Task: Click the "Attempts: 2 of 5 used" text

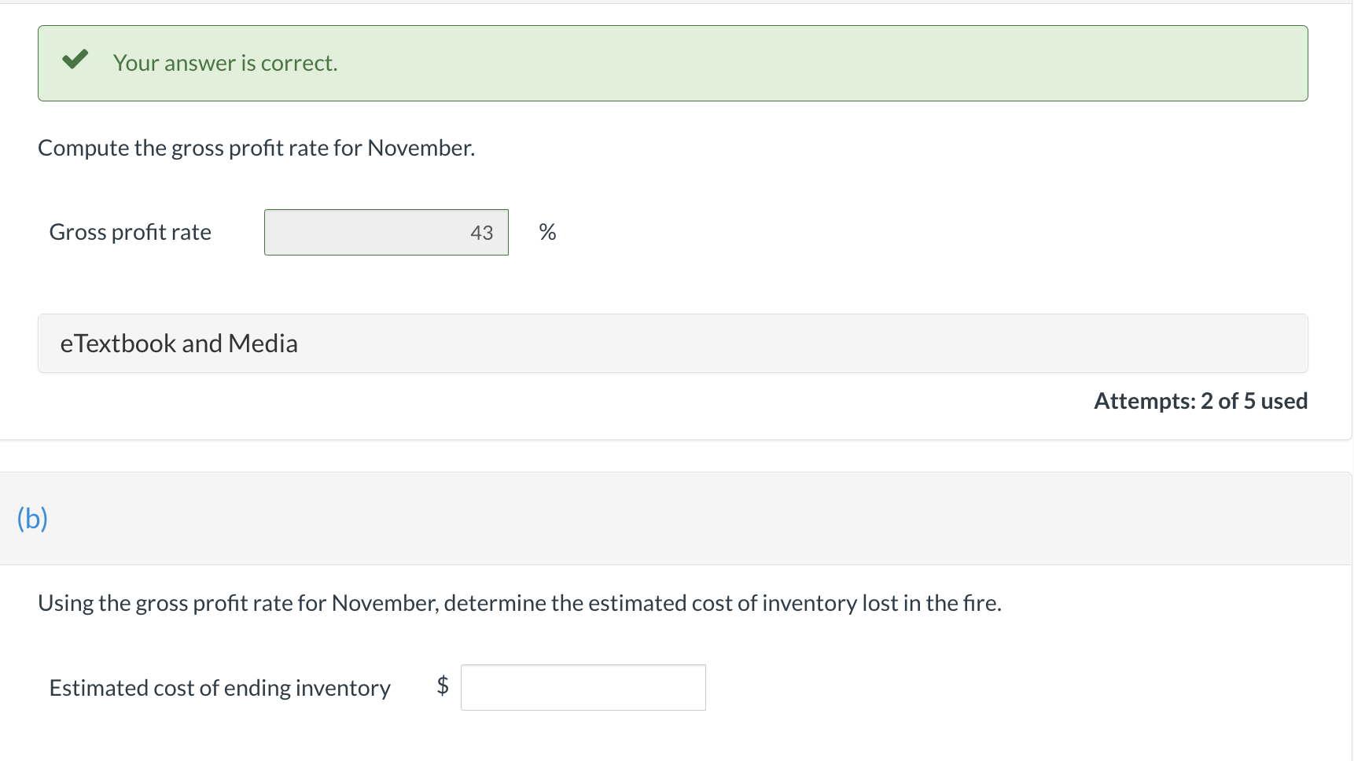Action: pyautogui.click(x=1200, y=401)
